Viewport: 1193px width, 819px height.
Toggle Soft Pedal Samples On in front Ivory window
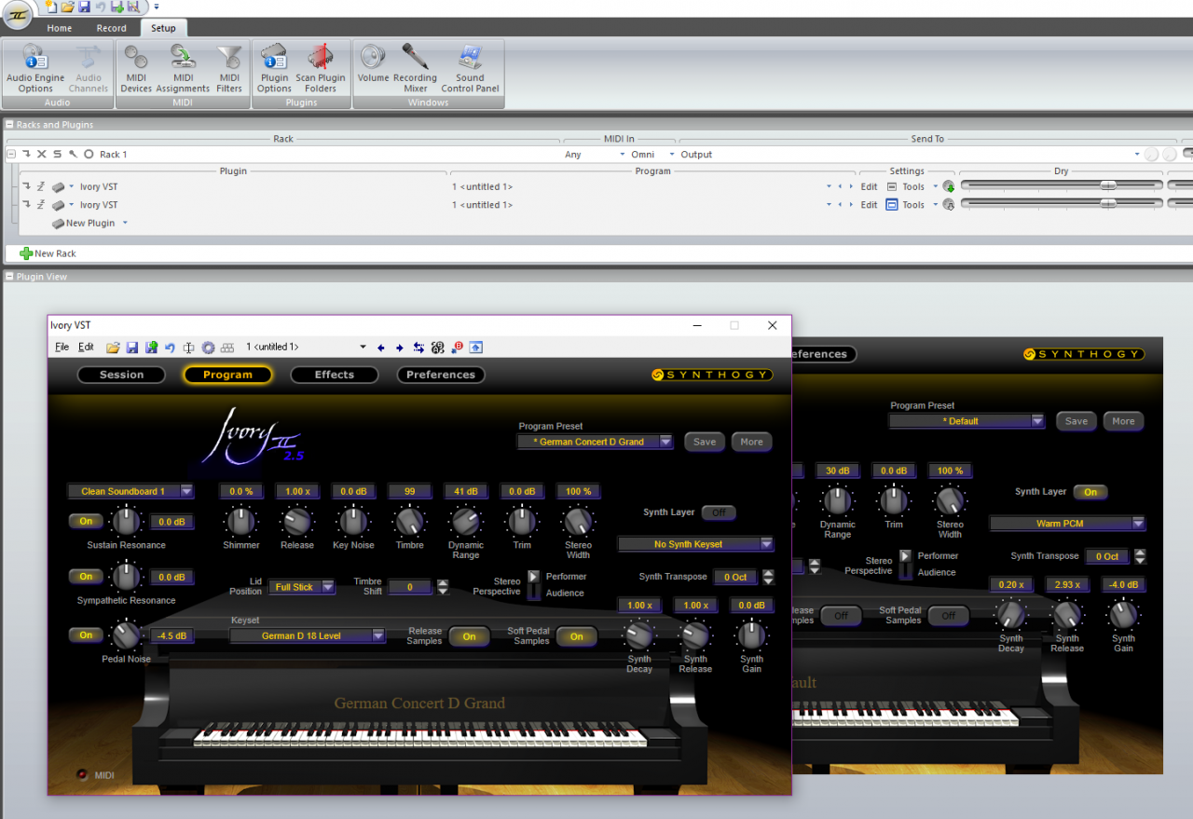(x=577, y=636)
